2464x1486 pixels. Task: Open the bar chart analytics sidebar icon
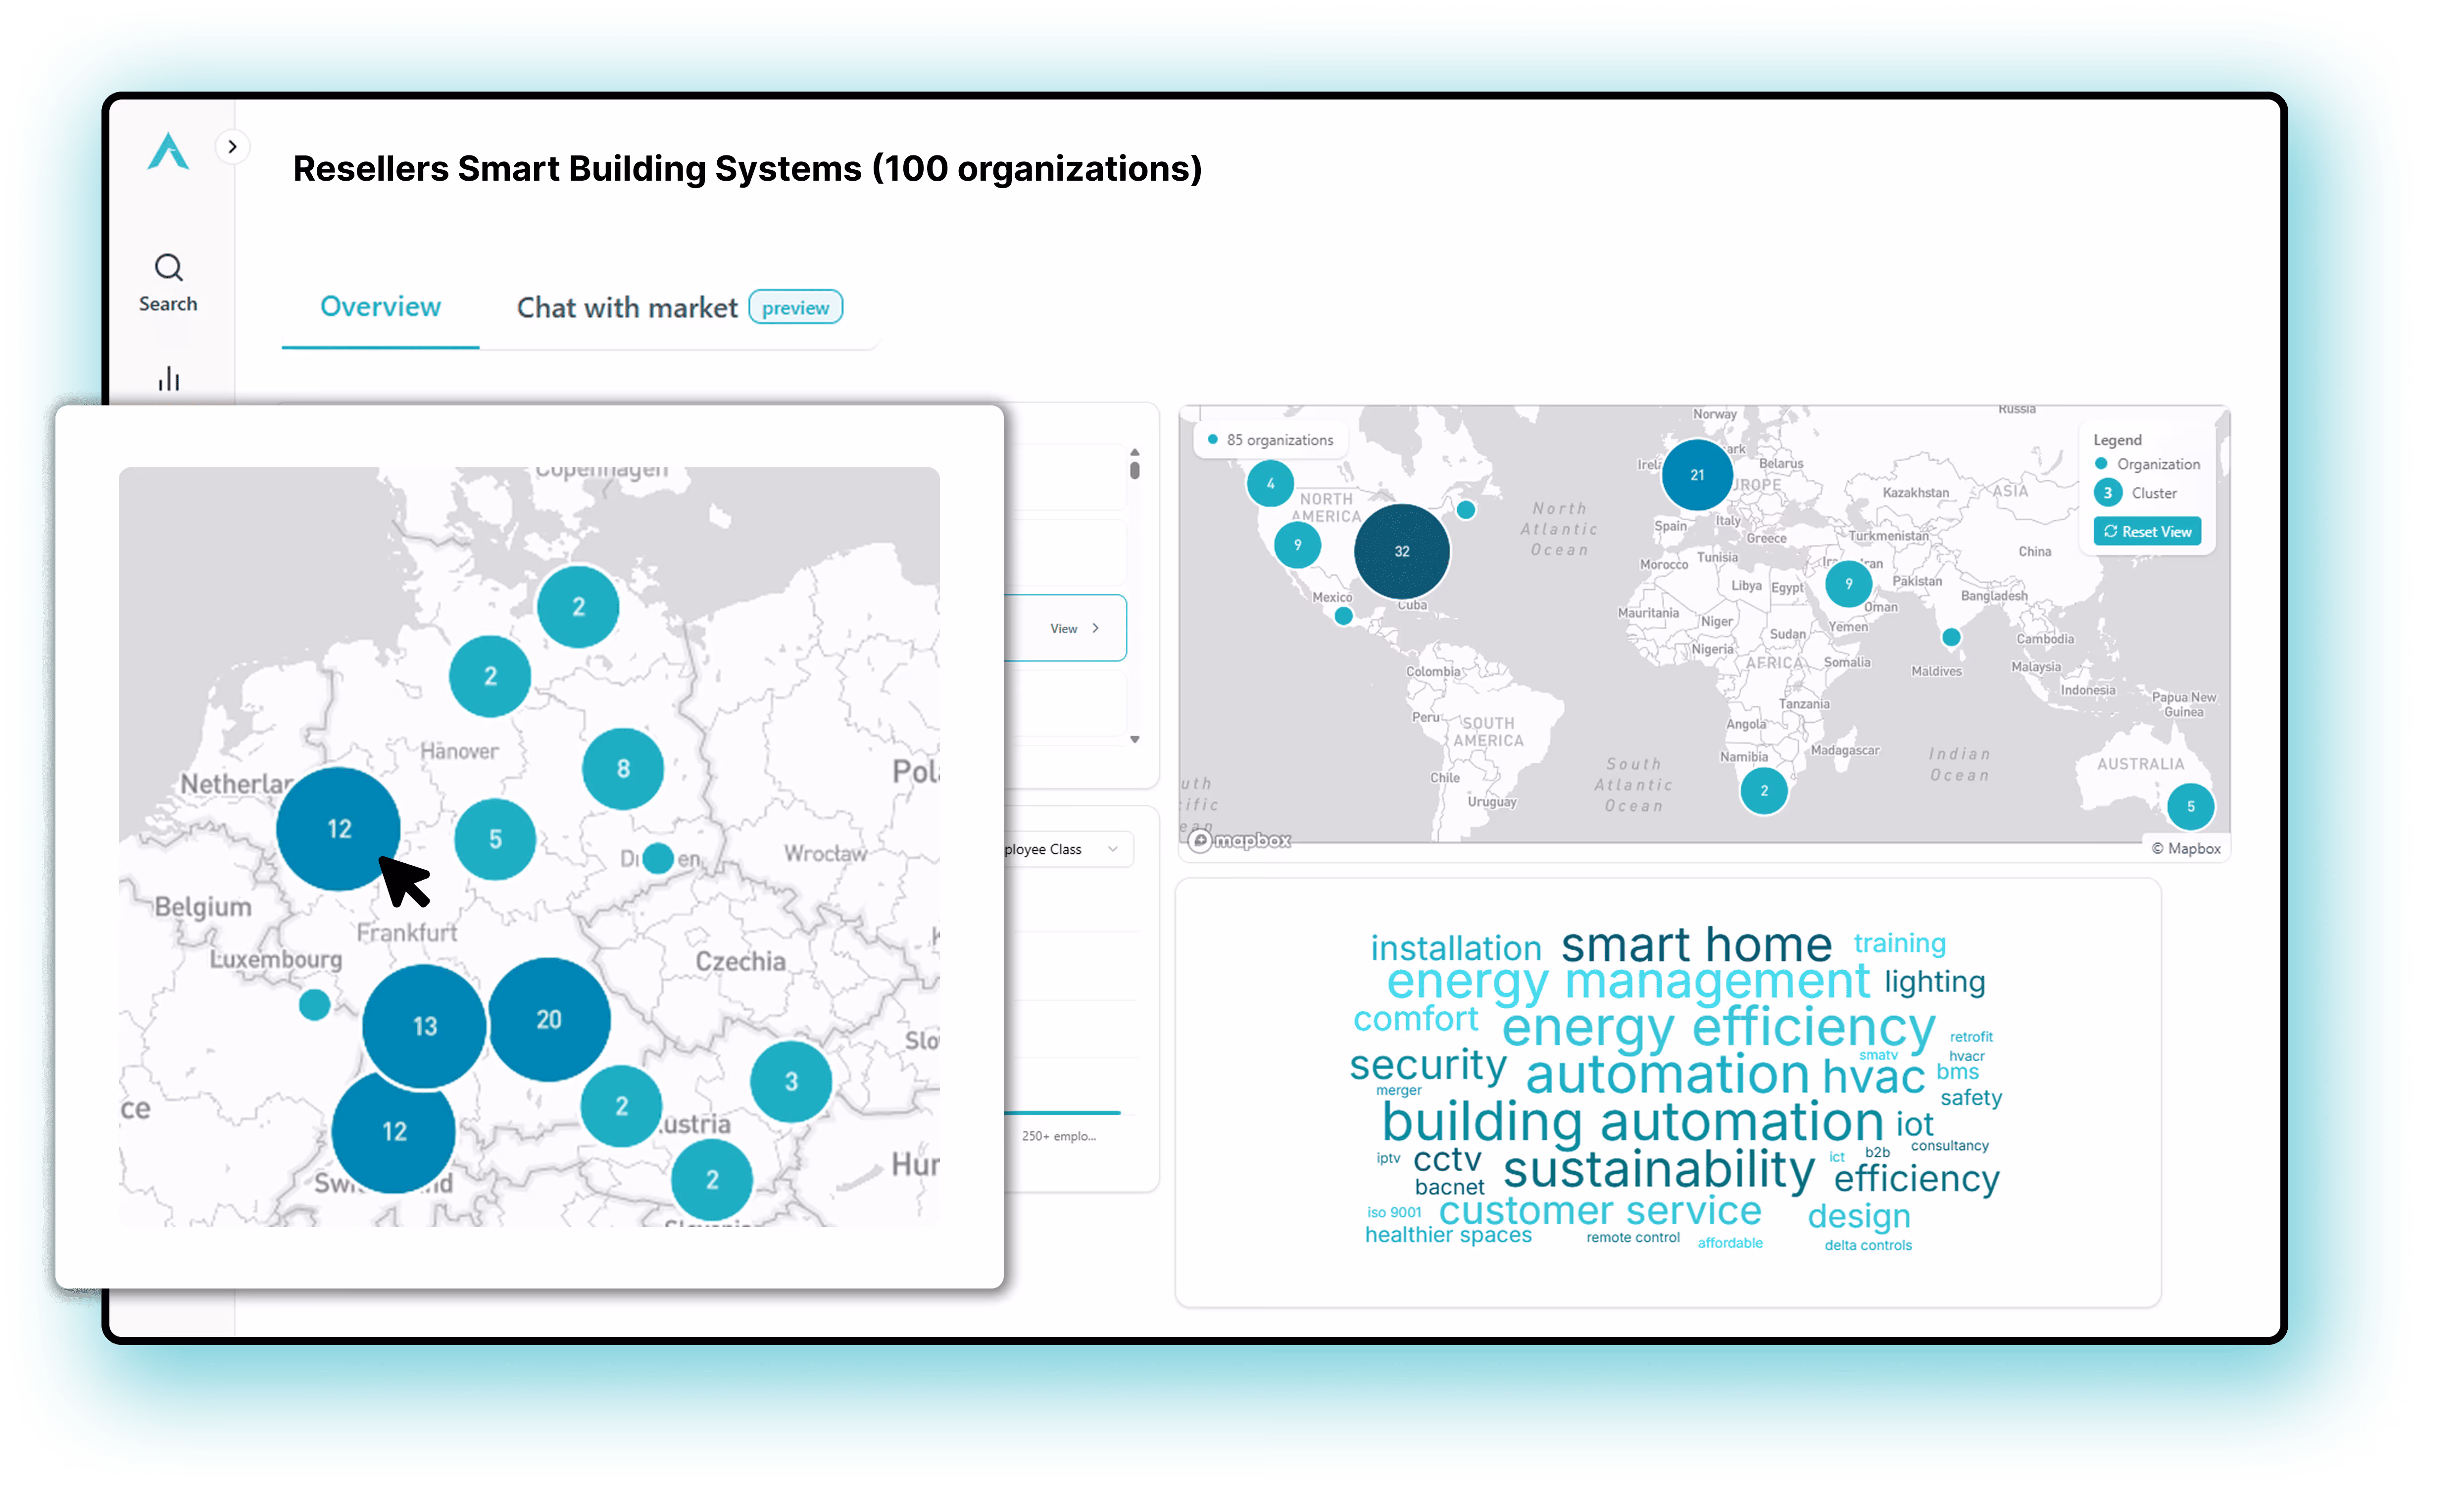pyautogui.click(x=169, y=378)
